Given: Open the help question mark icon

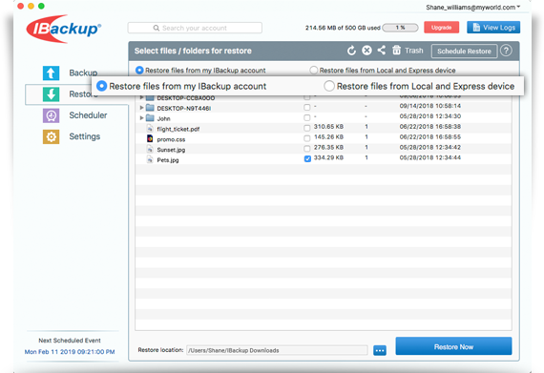Looking at the screenshot, I should pyautogui.click(x=506, y=51).
